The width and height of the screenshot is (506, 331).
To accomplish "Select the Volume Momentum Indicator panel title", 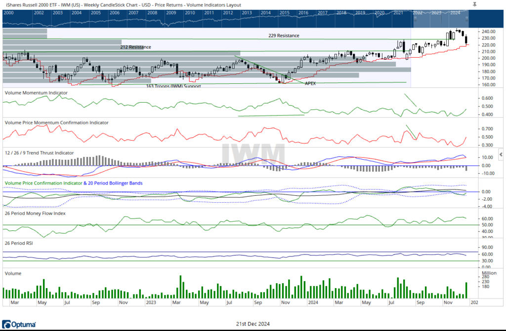I will point(36,92).
